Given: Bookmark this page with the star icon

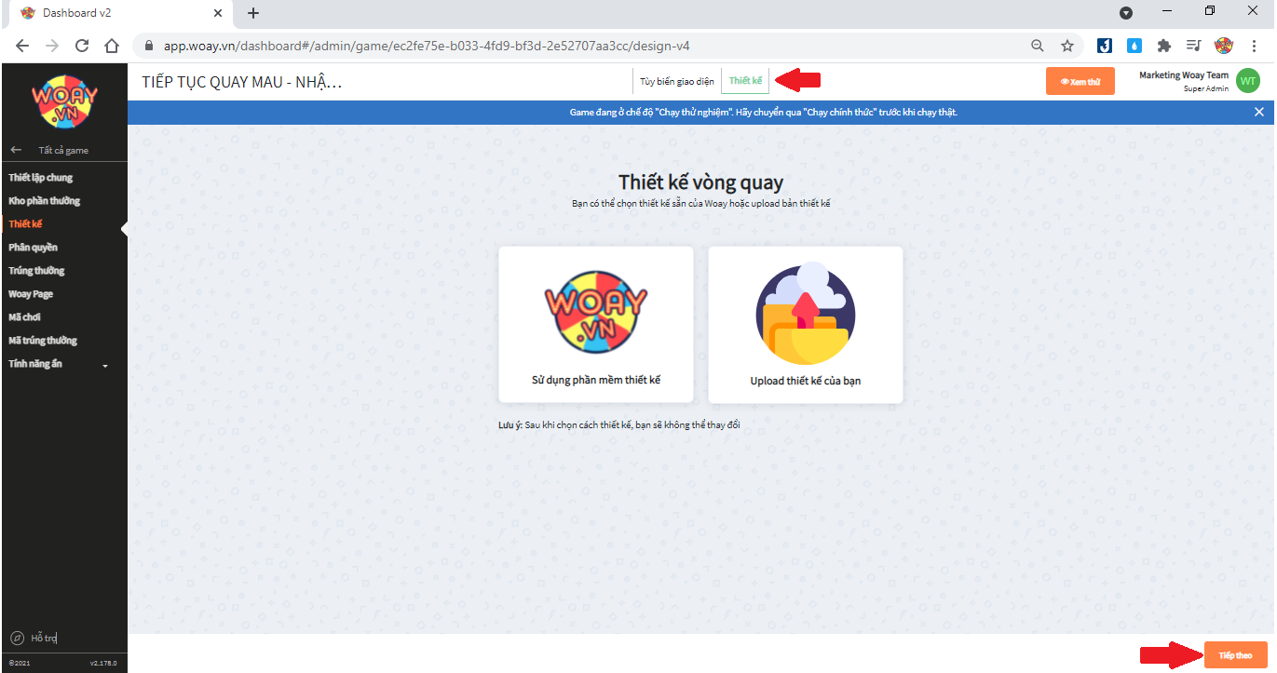Looking at the screenshot, I should (1067, 46).
